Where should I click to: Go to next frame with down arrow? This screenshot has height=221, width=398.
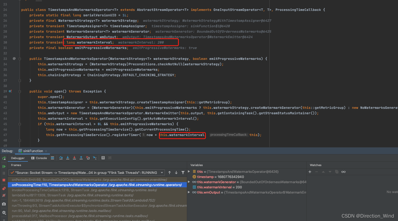(176, 173)
